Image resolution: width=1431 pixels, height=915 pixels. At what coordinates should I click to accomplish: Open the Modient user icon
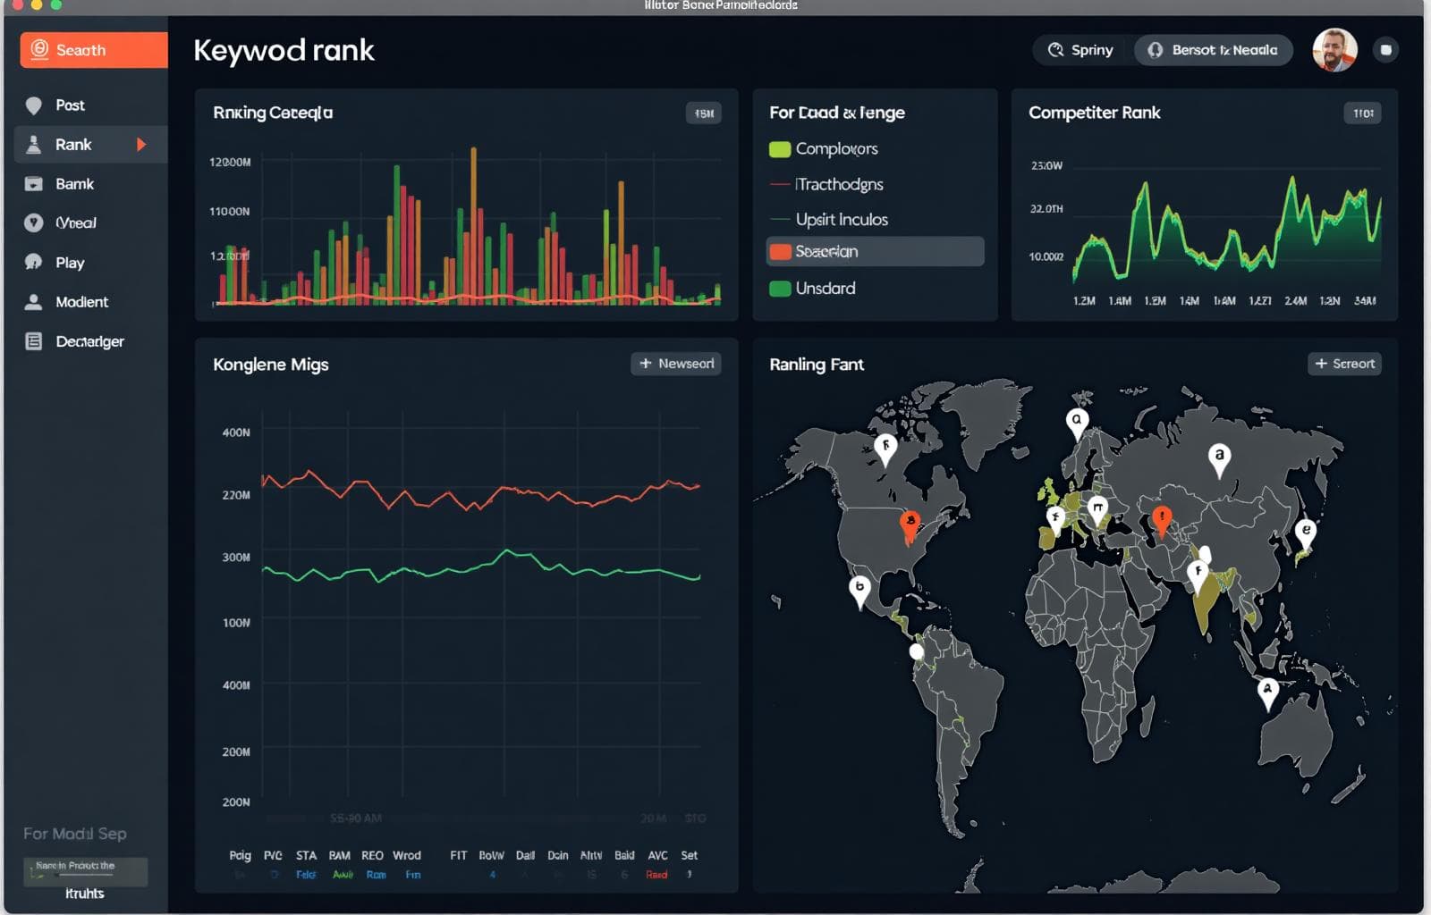pos(33,301)
